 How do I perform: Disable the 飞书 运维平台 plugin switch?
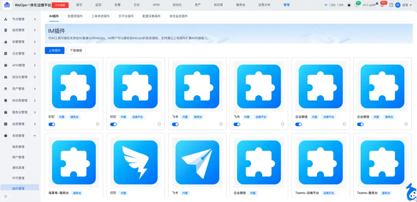pyautogui.click(x=237, y=124)
